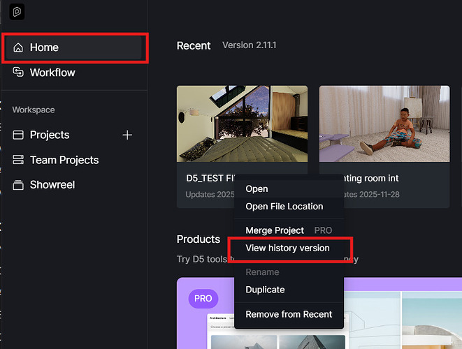Viewport: 462px width, 349px height.
Task: Choose Open from the context menu
Action: point(257,188)
